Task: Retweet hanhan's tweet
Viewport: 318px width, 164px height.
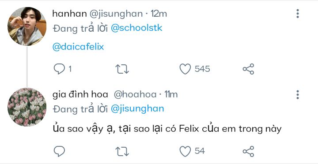Action: tap(122, 69)
